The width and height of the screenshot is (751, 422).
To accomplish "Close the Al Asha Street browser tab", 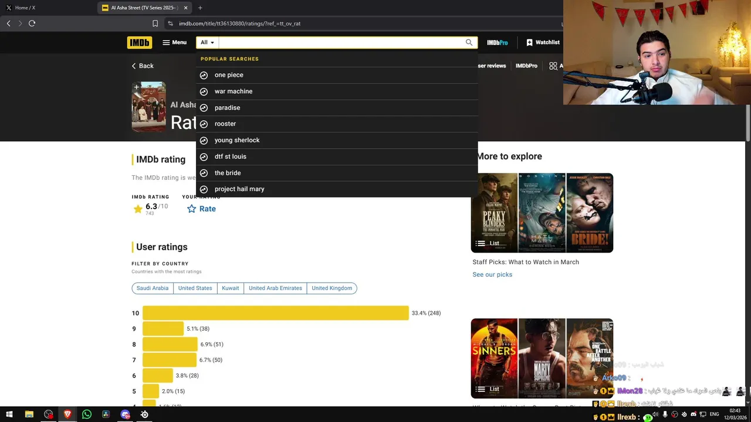I will coord(186,8).
